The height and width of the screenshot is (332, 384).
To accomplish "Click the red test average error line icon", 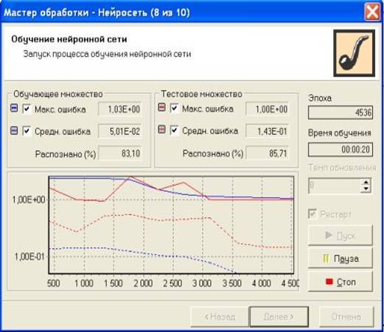I will point(161,130).
